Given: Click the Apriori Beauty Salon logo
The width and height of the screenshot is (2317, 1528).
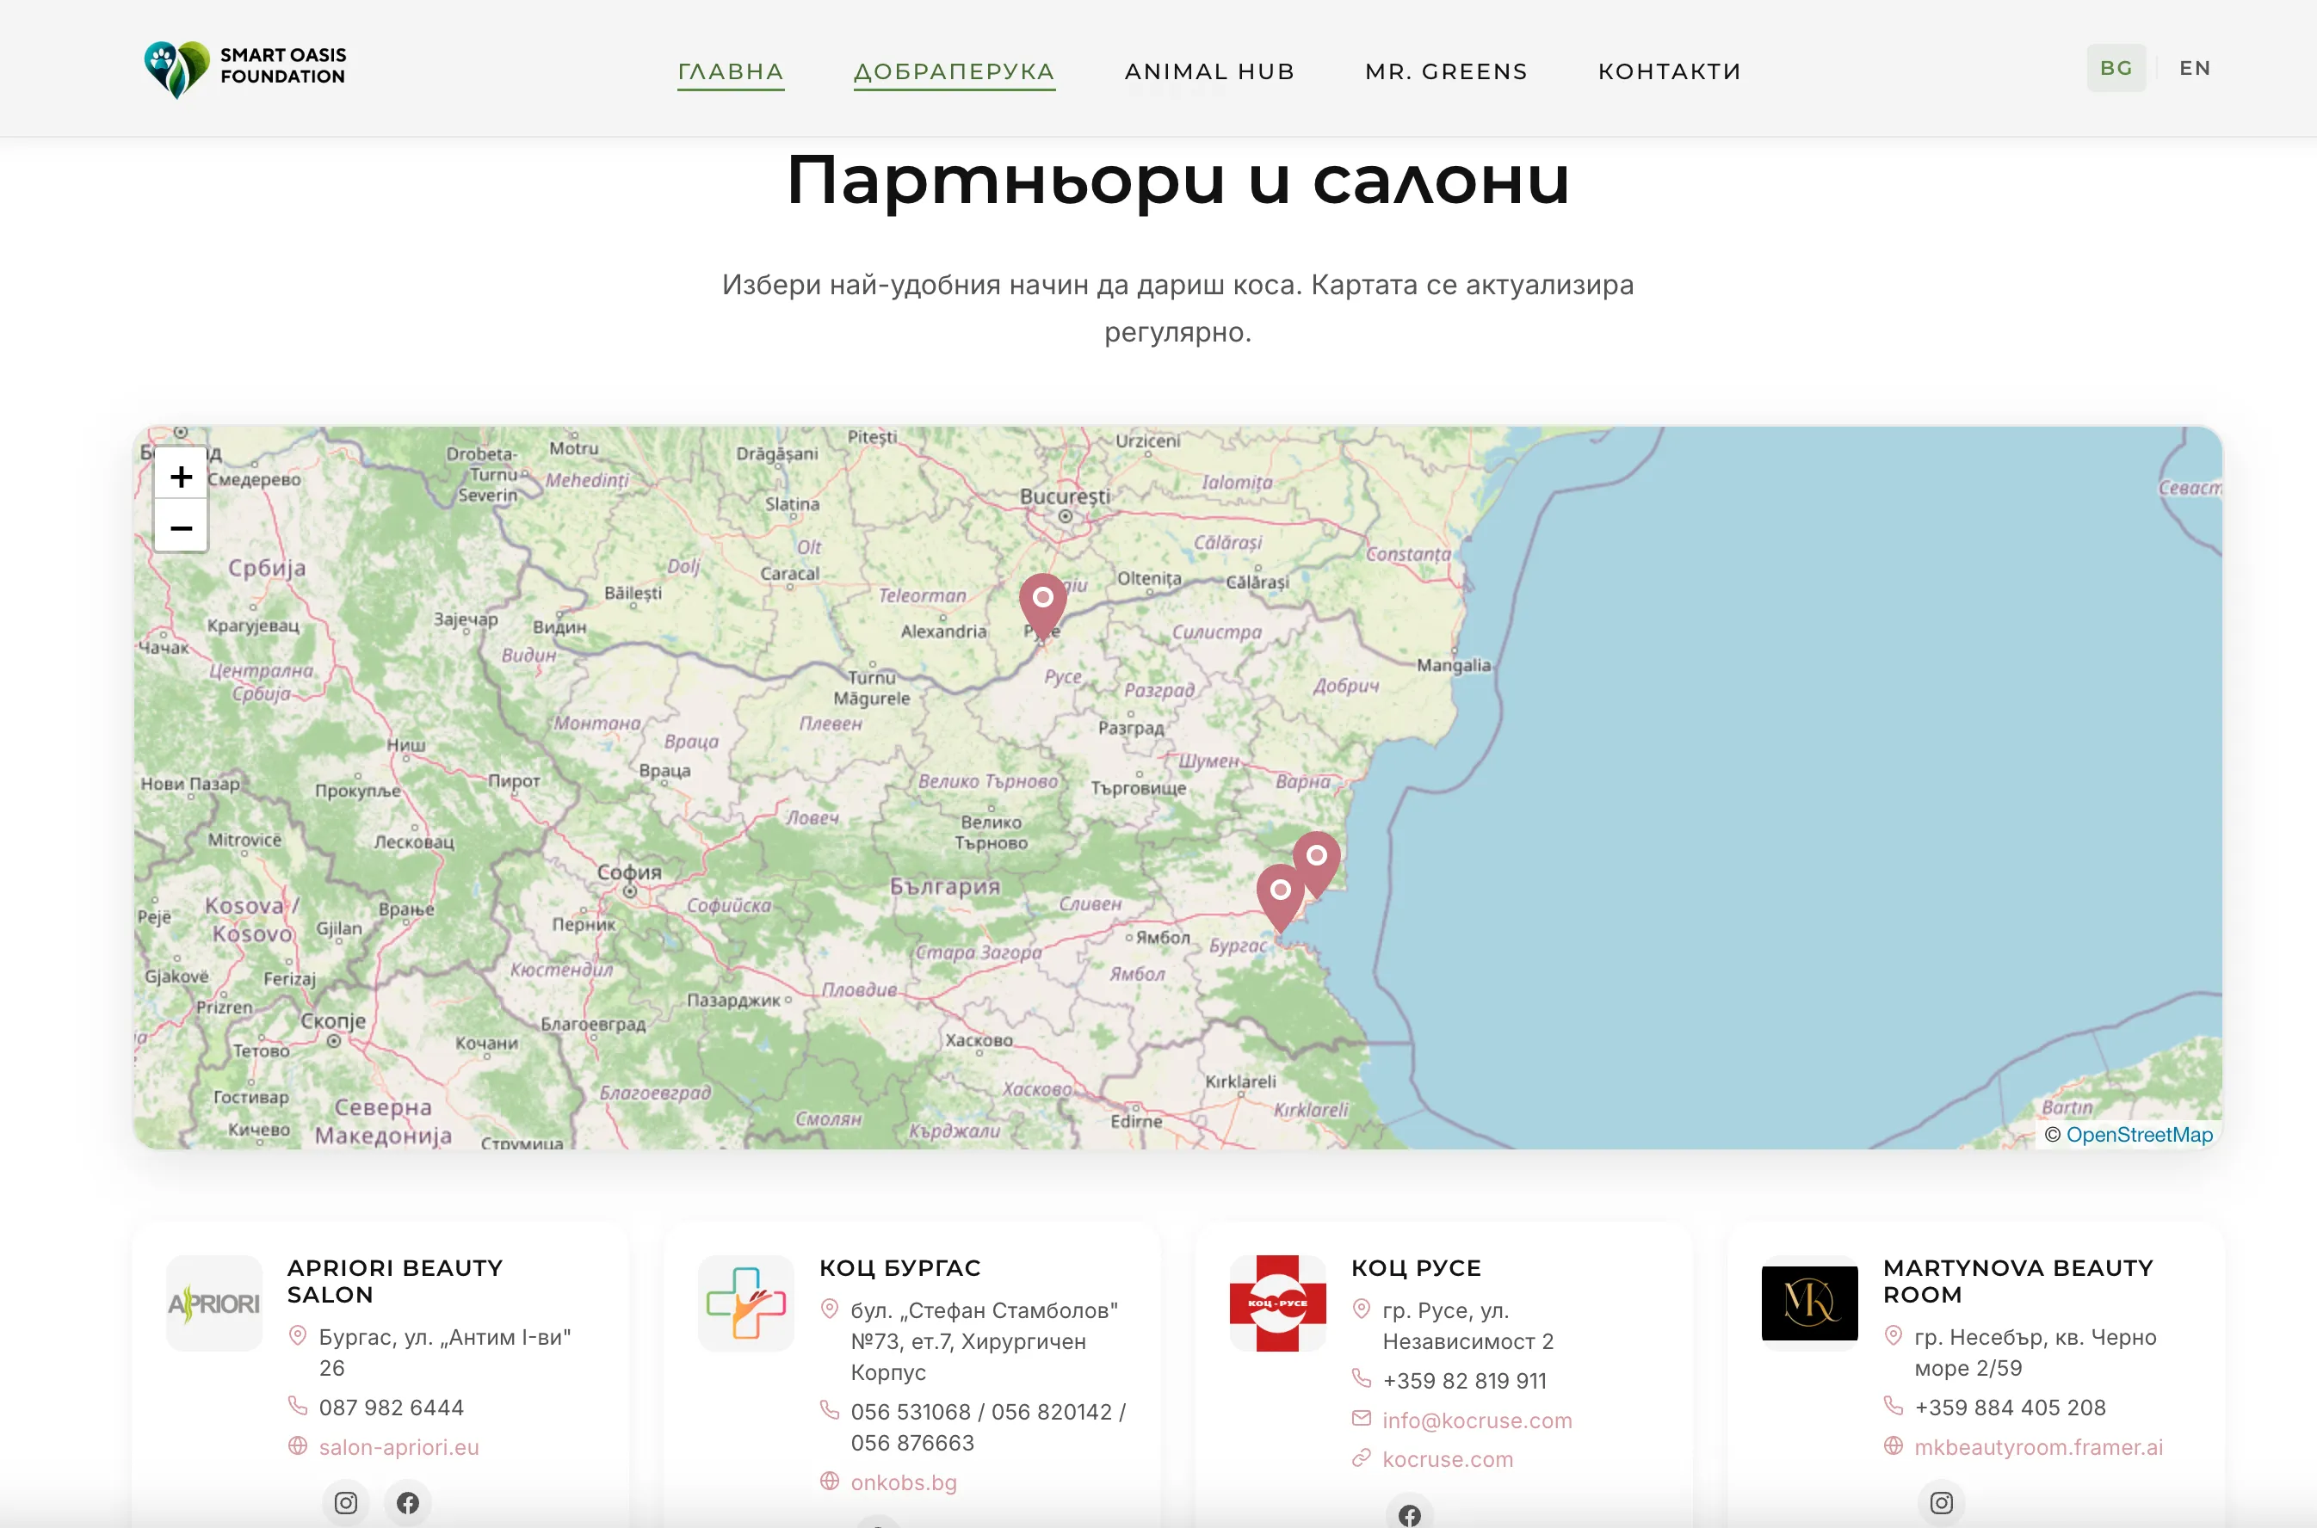Looking at the screenshot, I should click(x=214, y=1303).
